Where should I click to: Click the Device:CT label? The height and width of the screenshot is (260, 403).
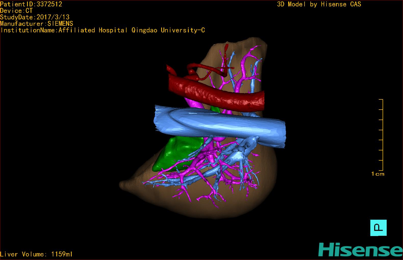click(16, 11)
